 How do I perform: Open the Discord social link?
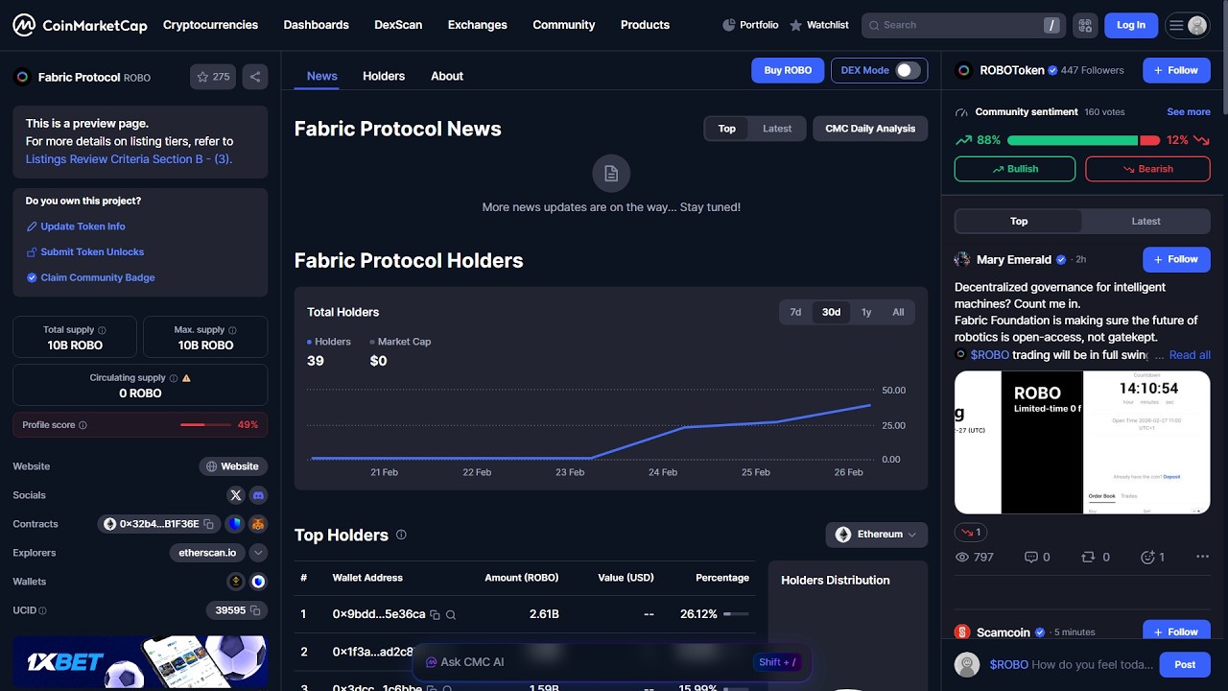(258, 495)
